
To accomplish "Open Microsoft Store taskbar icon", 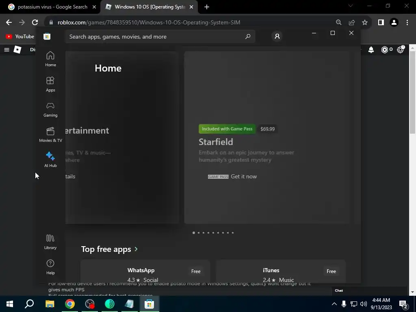I will coord(149,304).
